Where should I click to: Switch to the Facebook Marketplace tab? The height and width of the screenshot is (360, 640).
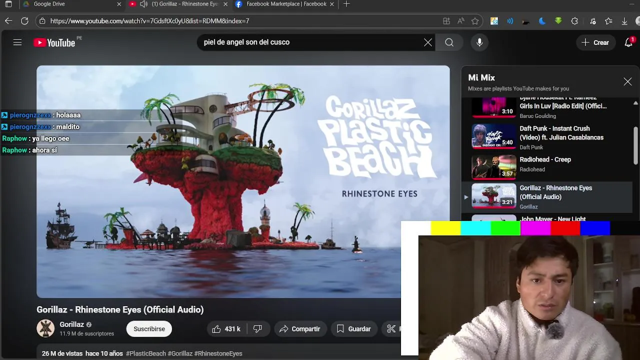point(286,4)
